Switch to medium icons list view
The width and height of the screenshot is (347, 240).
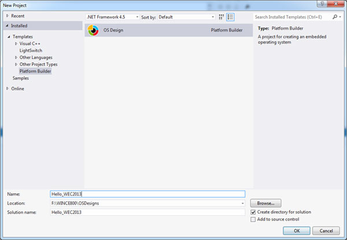(x=230, y=17)
